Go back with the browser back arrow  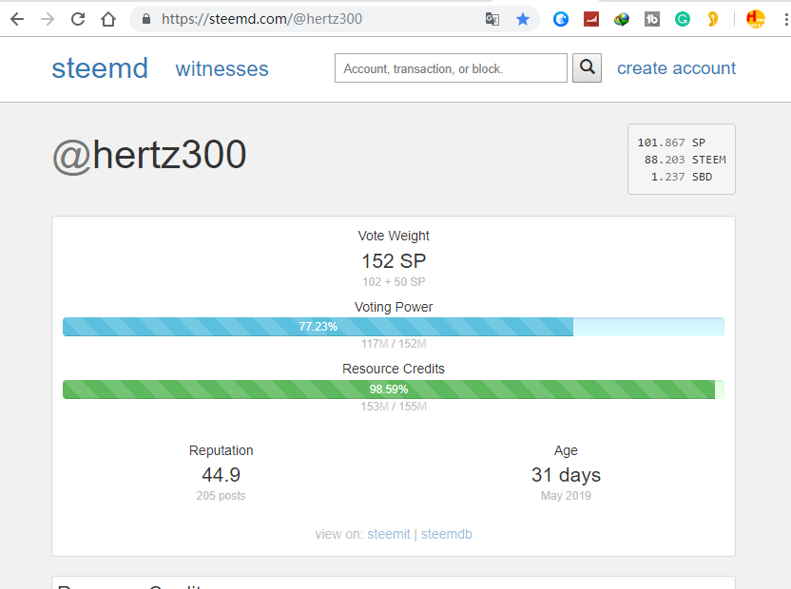pos(17,19)
